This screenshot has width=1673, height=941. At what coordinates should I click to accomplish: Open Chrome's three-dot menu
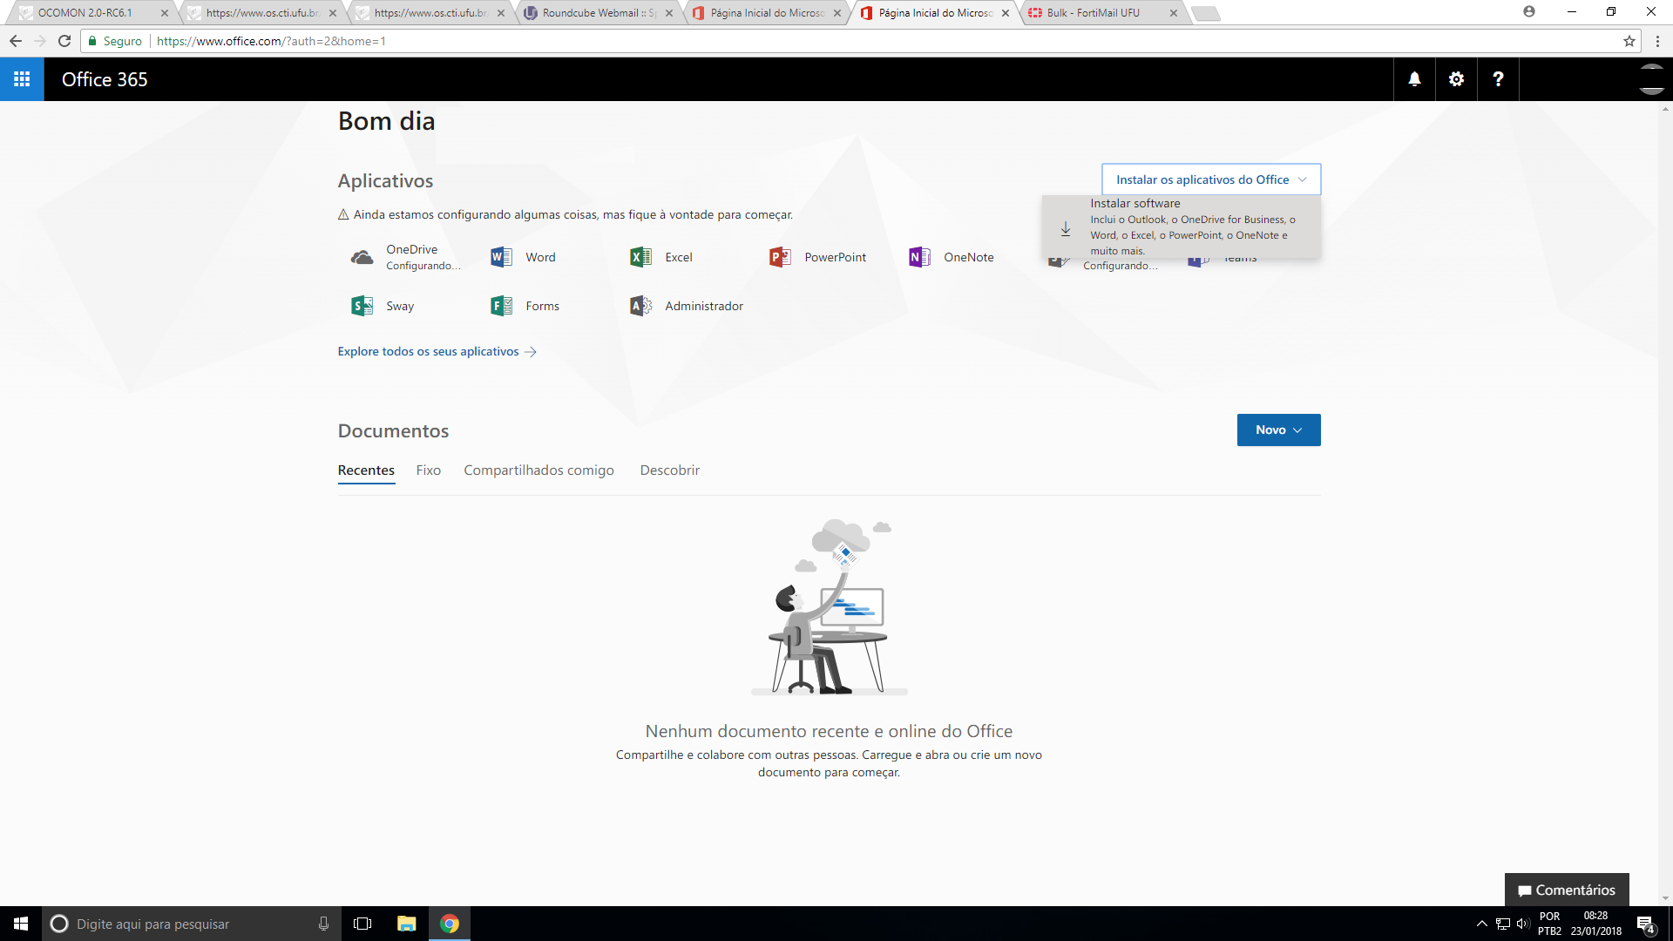[x=1657, y=41]
